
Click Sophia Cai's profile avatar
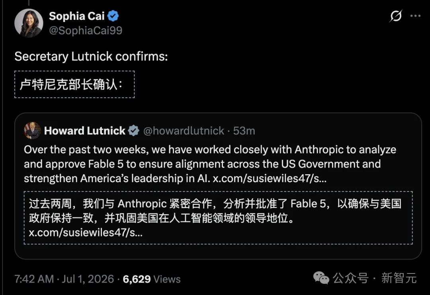[x=29, y=23]
